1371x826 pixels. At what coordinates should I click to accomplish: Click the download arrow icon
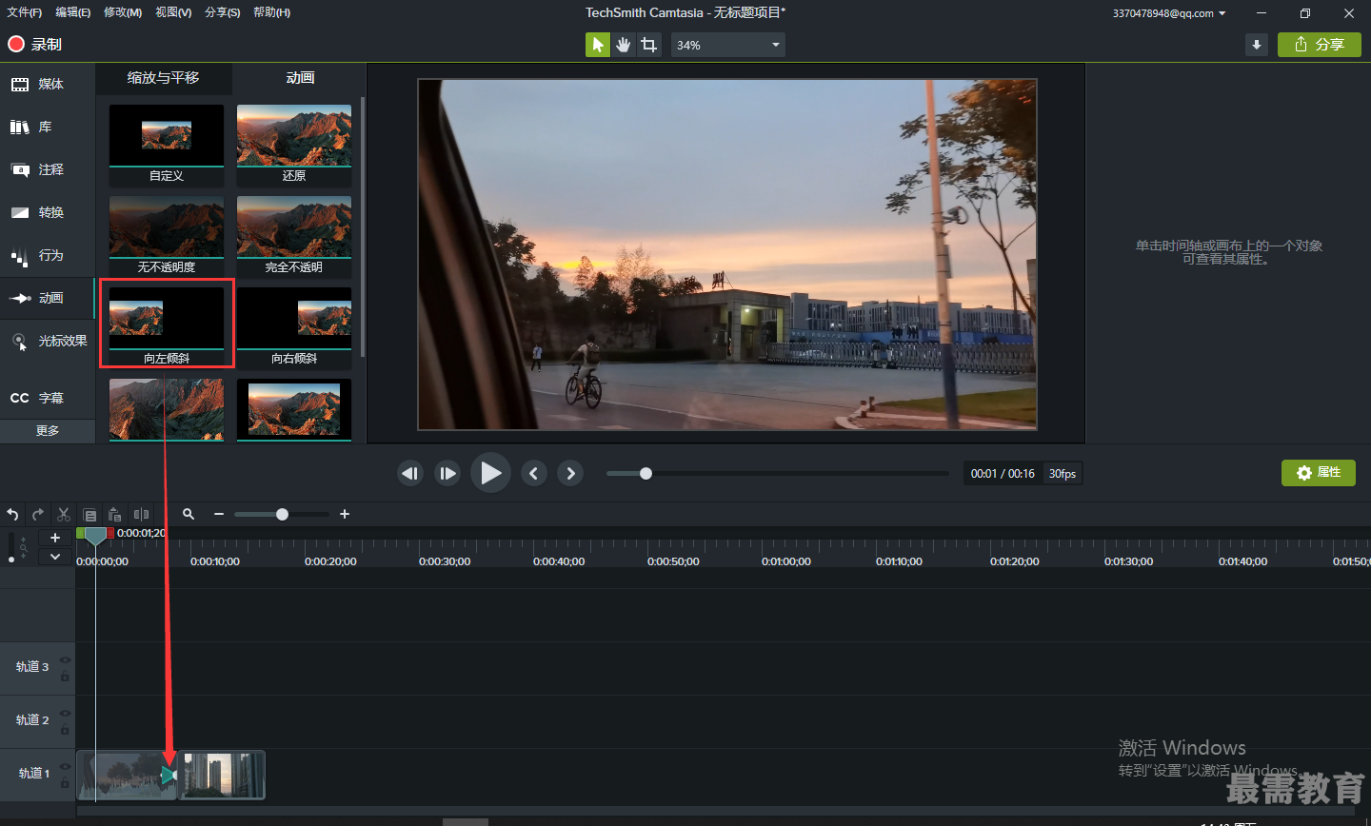pos(1257,45)
